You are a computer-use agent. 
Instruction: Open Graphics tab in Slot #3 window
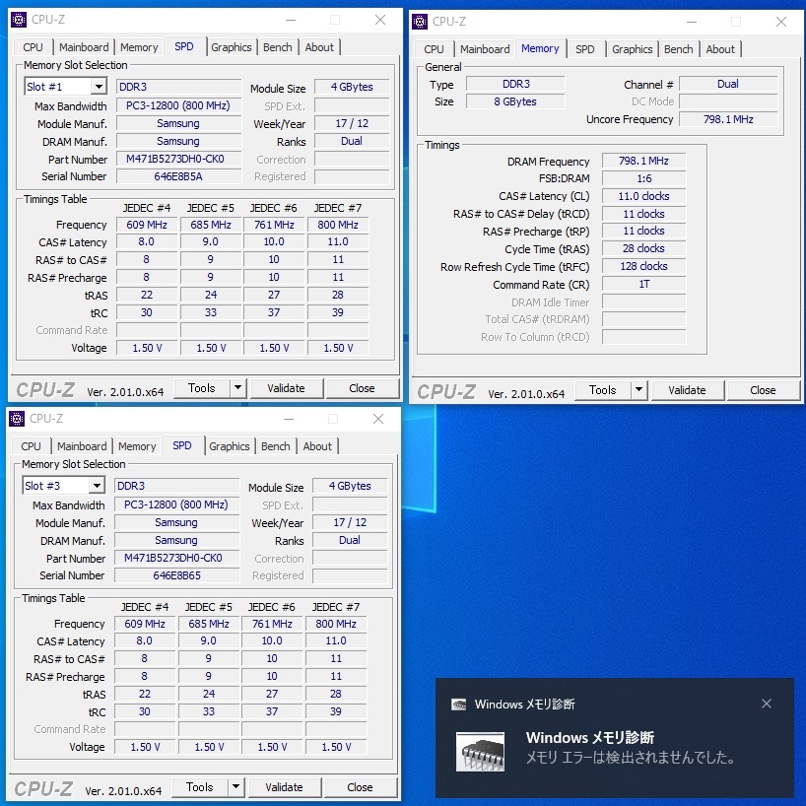coord(230,446)
